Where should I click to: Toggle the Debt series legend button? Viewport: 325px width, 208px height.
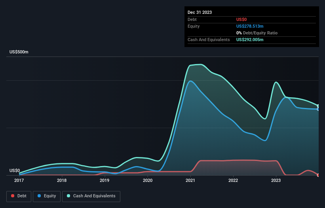[x=19, y=196]
